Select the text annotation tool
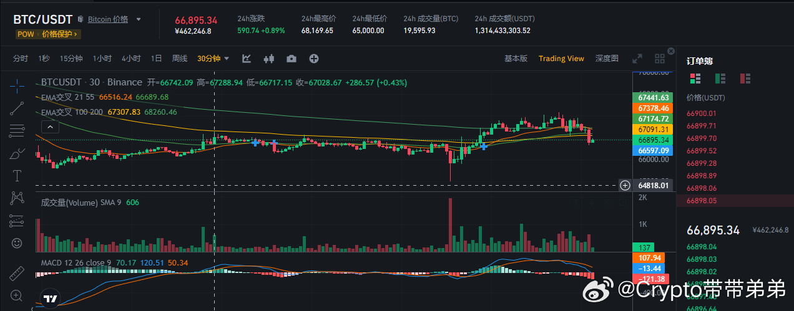The width and height of the screenshot is (794, 311). tap(17, 176)
